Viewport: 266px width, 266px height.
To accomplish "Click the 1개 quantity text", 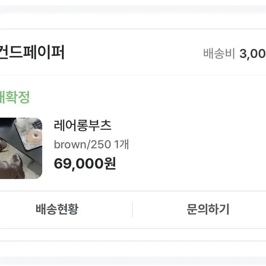I will tap(121, 145).
